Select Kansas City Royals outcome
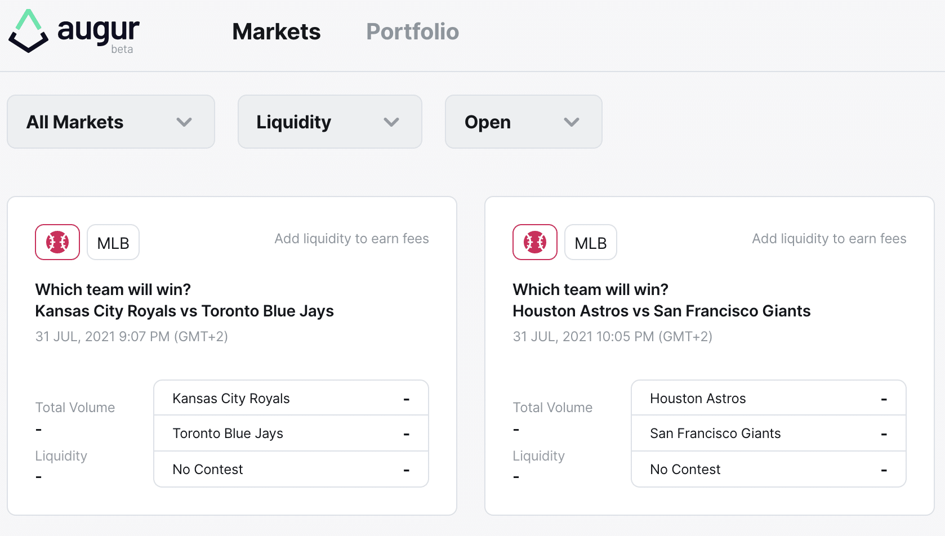The image size is (945, 536). pos(291,398)
